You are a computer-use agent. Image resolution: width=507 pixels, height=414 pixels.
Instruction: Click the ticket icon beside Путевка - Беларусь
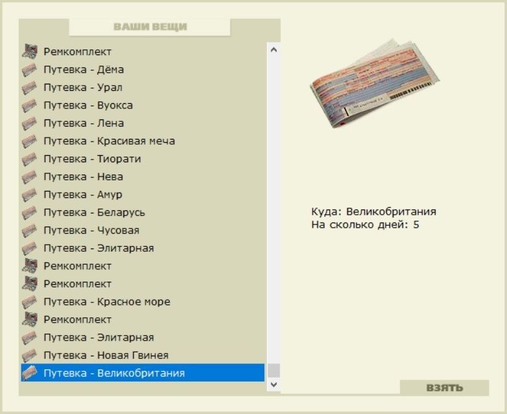pos(29,213)
